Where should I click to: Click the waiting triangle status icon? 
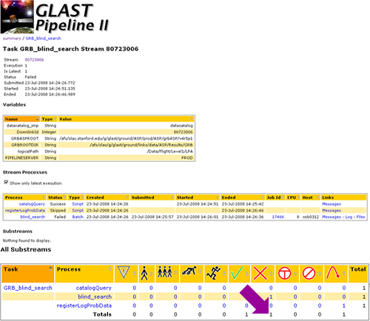(x=124, y=272)
